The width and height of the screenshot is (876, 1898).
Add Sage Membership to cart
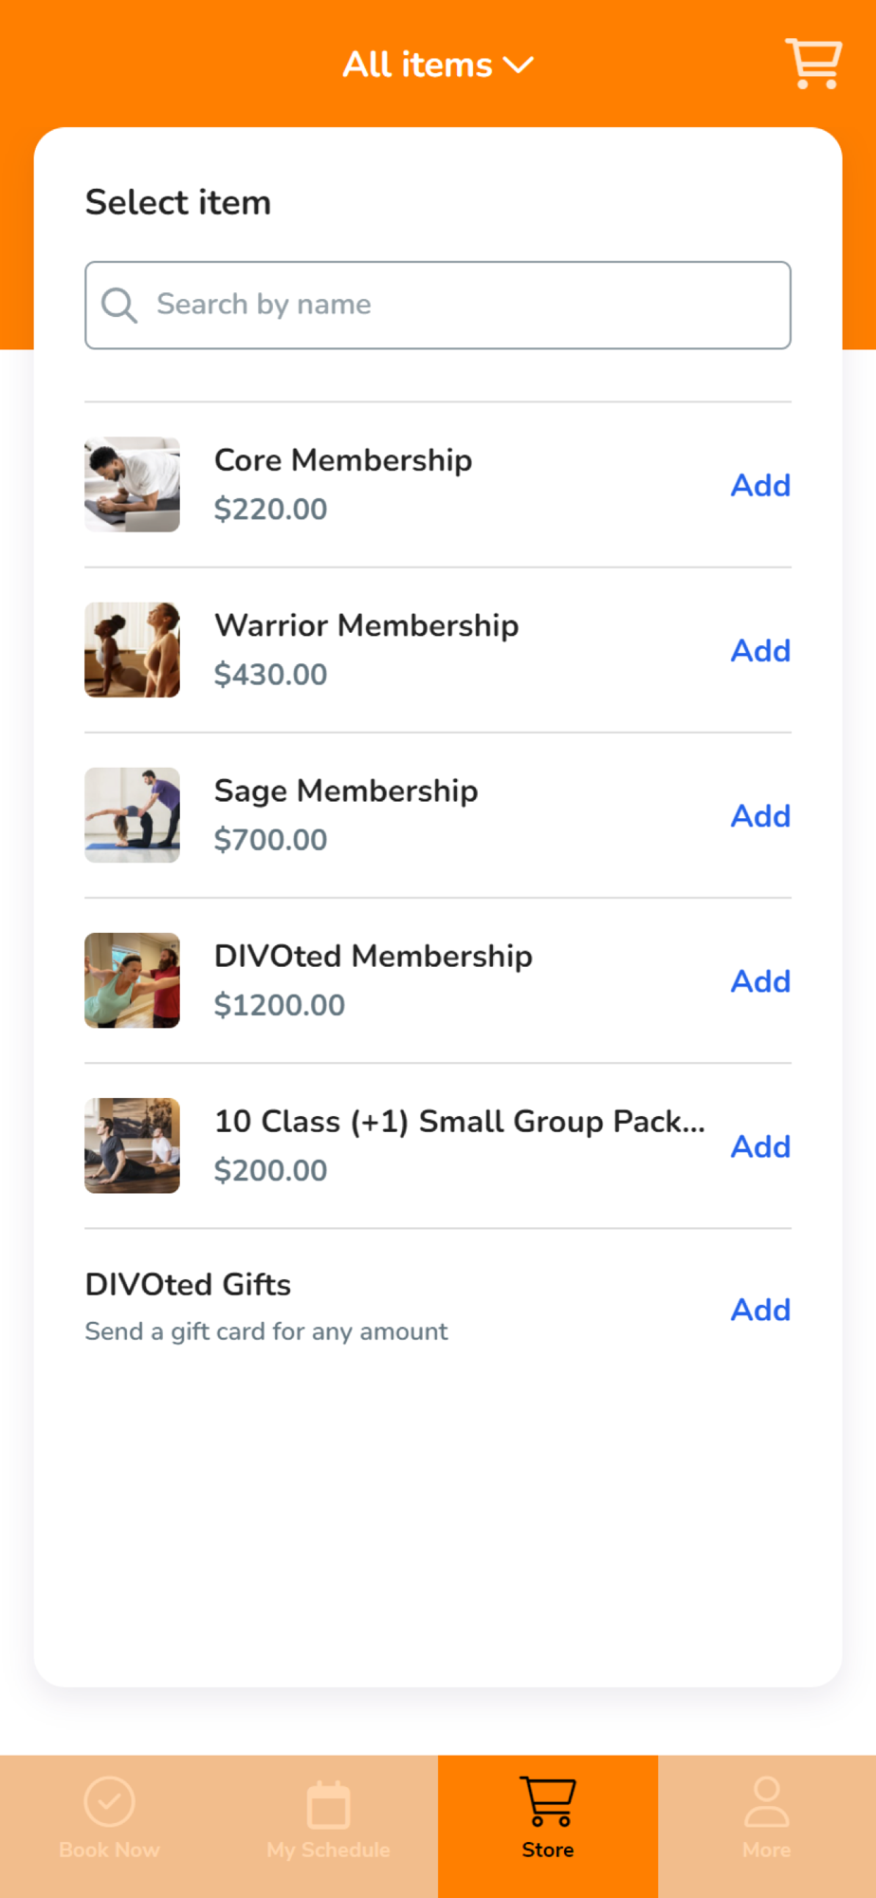coord(760,815)
